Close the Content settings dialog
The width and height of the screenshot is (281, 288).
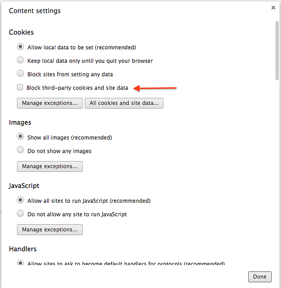click(273, 7)
